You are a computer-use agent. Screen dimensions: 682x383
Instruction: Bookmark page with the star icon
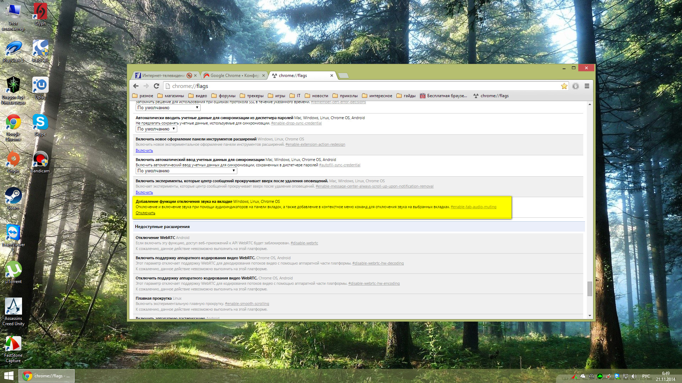point(564,86)
